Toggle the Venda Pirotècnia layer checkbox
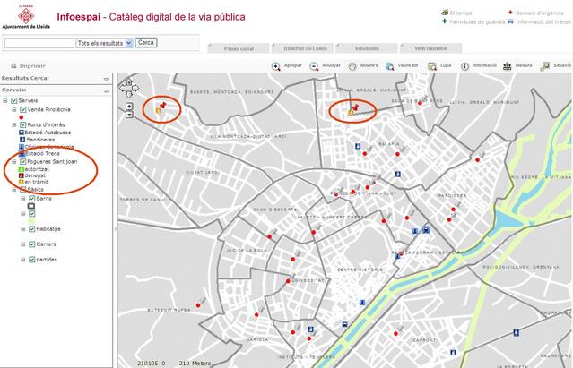The width and height of the screenshot is (573, 368). tap(23, 109)
